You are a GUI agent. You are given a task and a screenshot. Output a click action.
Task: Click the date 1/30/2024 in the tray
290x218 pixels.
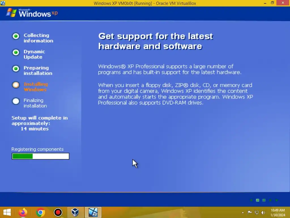click(x=278, y=215)
